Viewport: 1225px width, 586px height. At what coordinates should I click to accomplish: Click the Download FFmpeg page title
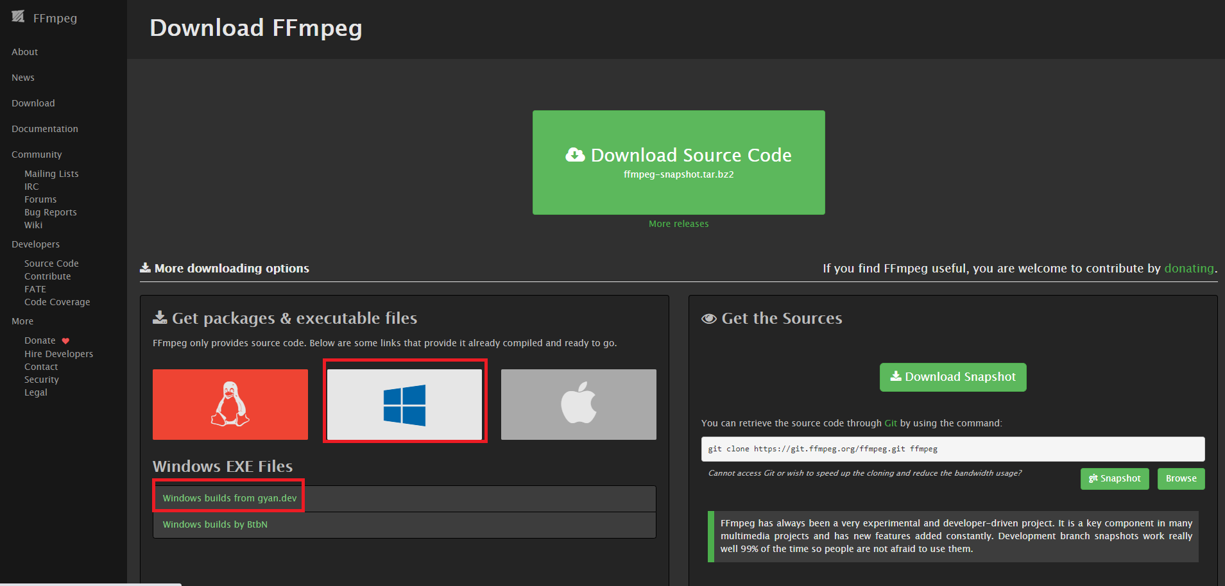coord(256,28)
